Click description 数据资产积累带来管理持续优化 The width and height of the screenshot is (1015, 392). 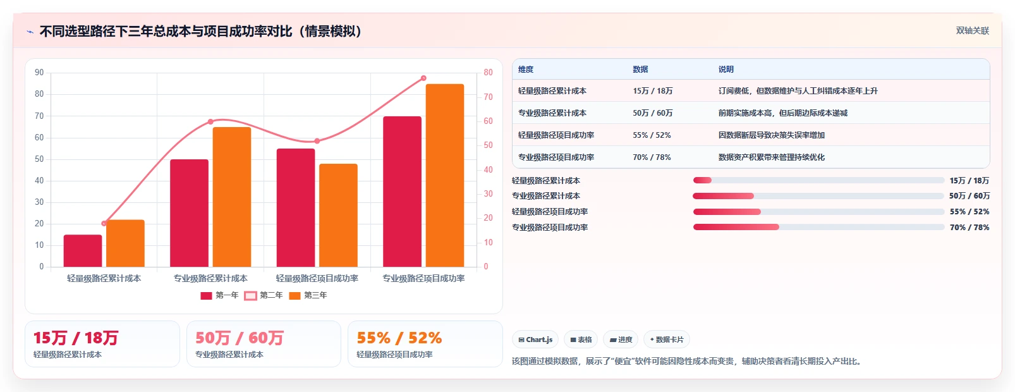pyautogui.click(x=771, y=157)
